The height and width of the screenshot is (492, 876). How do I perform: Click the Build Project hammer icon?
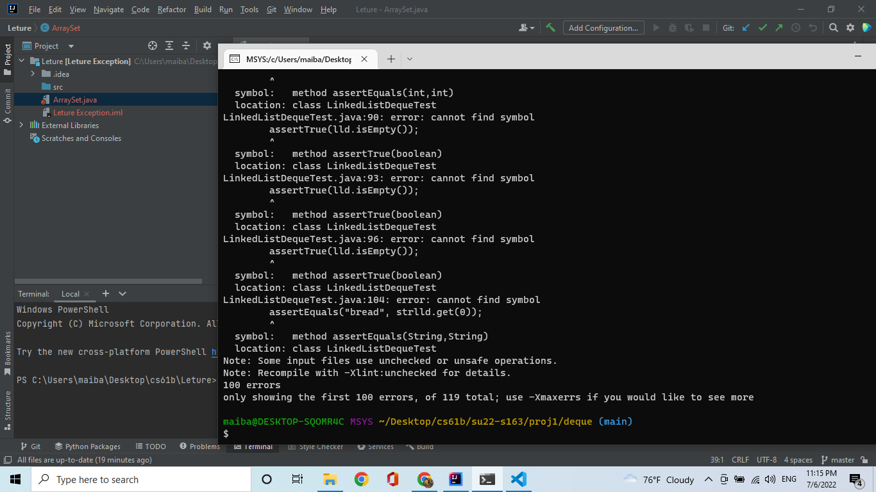point(550,28)
